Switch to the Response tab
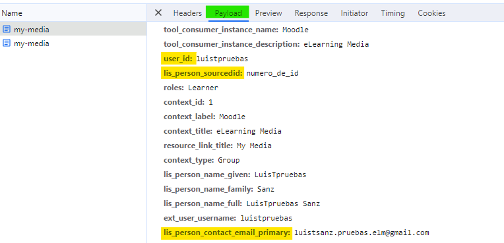504x243 pixels. coord(311,13)
